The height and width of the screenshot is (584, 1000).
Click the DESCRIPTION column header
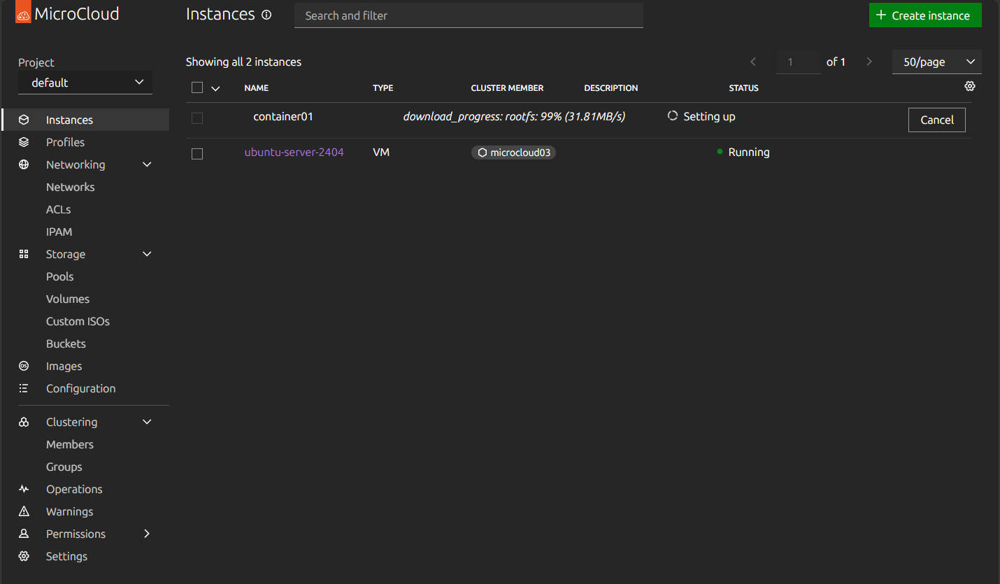coord(611,88)
